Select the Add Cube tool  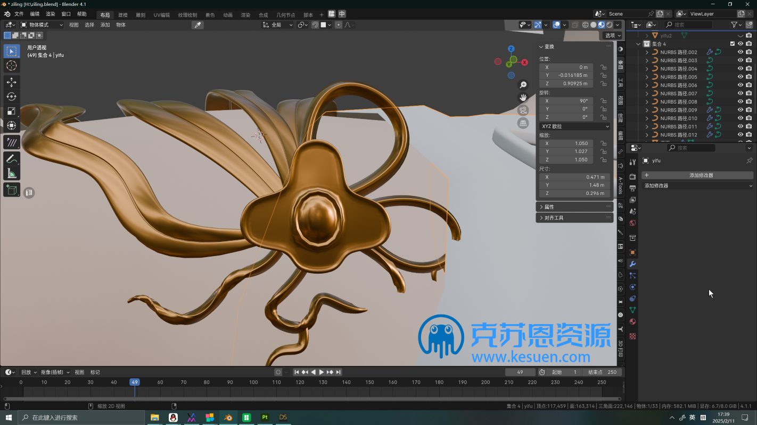tap(11, 190)
